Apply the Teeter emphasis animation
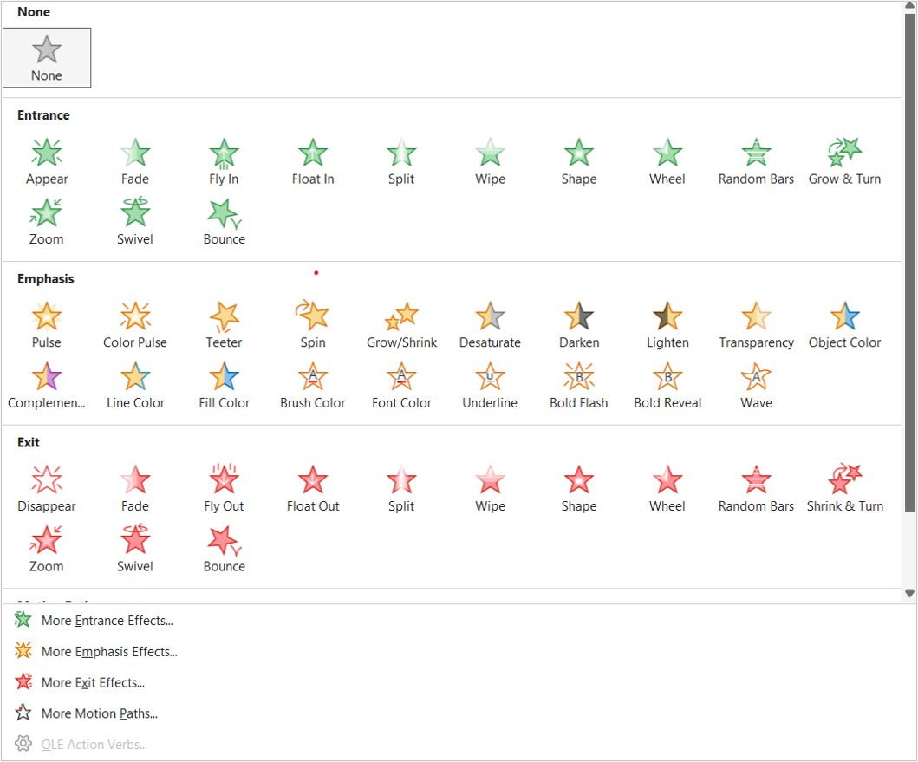This screenshot has height=762, width=918. [224, 326]
